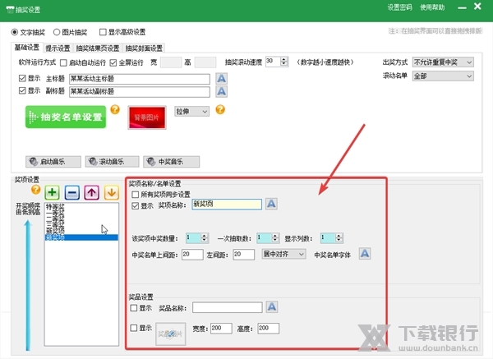This screenshot has width=493, height=359.
Task: Open 拉伸 background mode dropdown
Action: tap(191, 111)
